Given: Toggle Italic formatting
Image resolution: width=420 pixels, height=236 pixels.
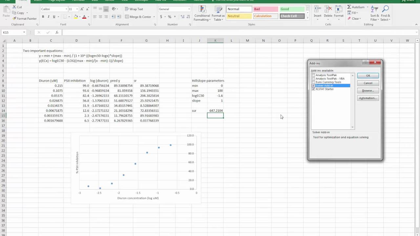Looking at the screenshot, I should (48, 17).
